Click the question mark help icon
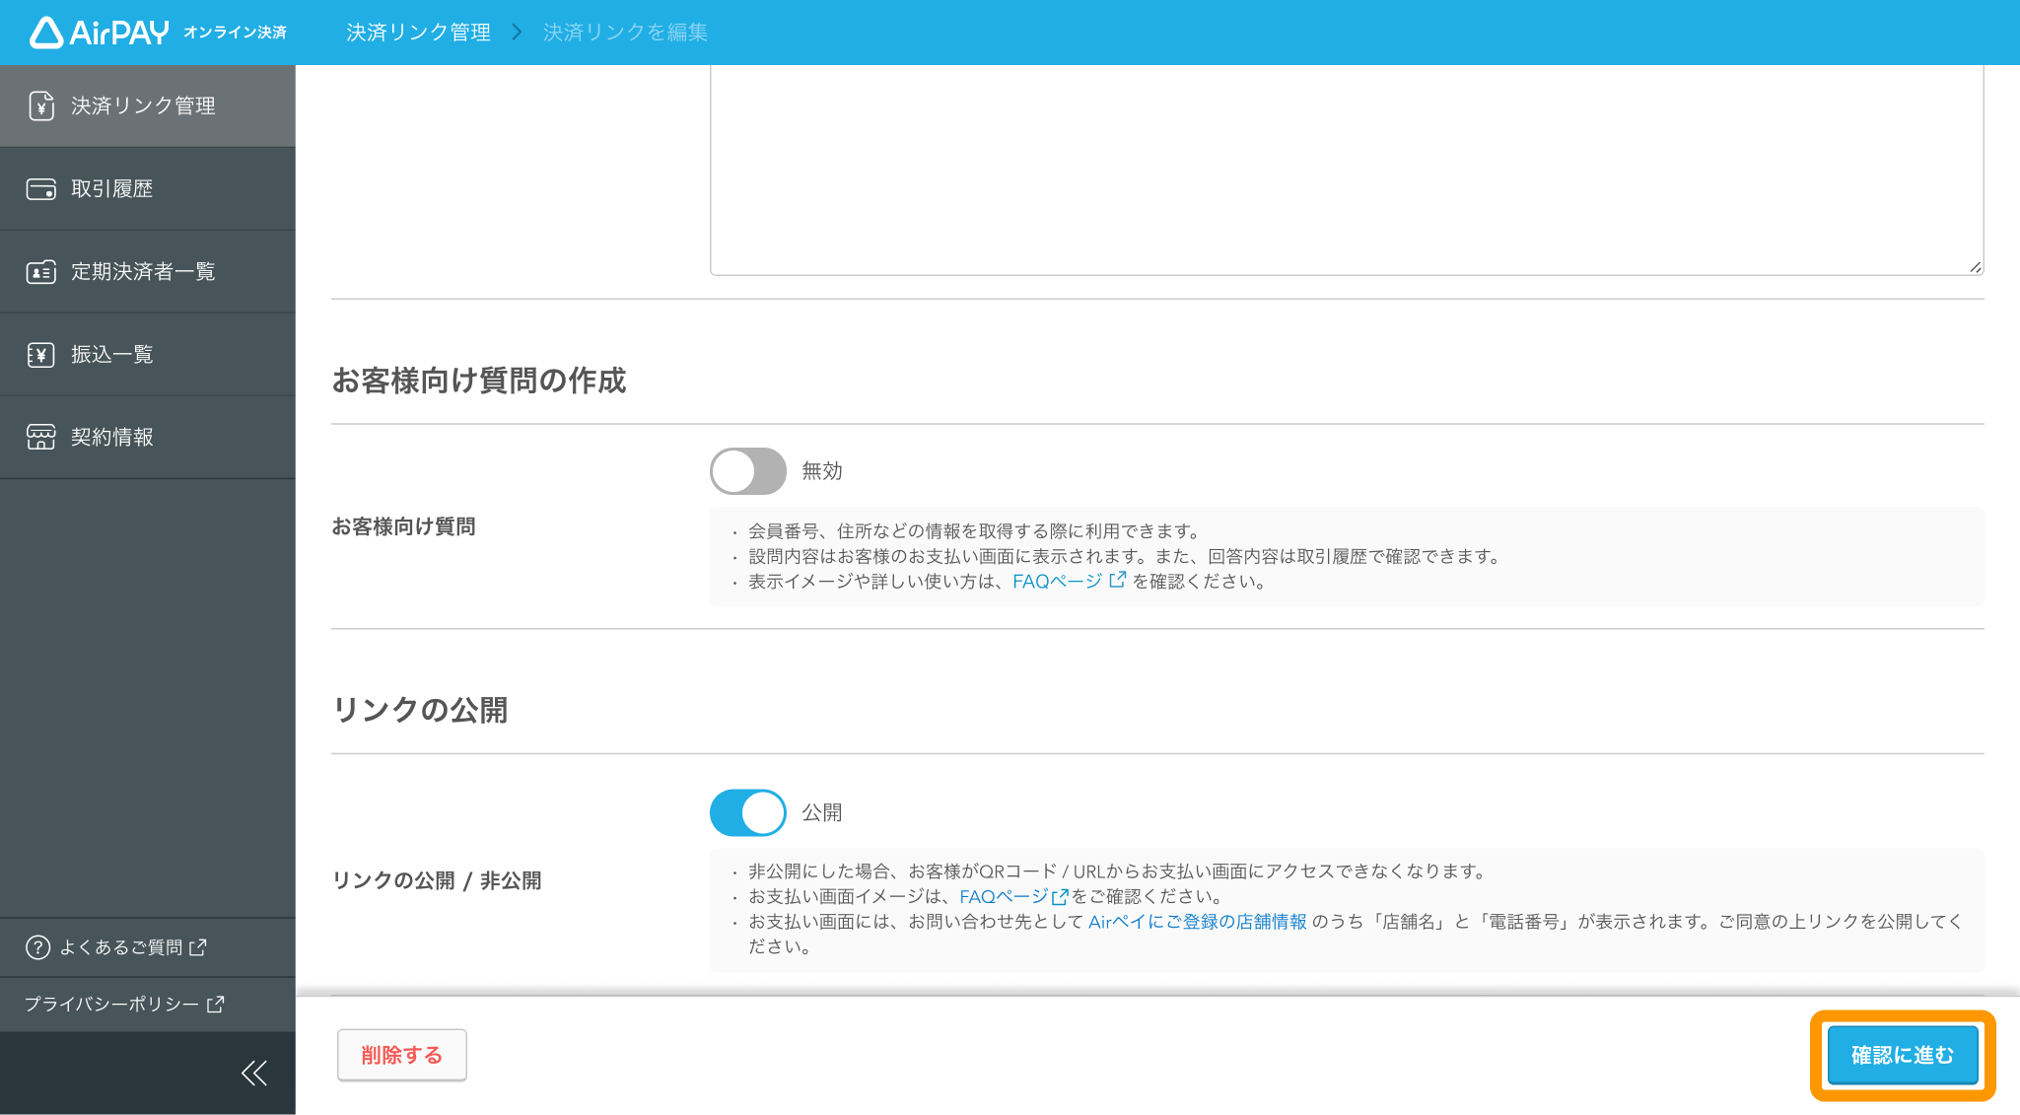 point(37,947)
